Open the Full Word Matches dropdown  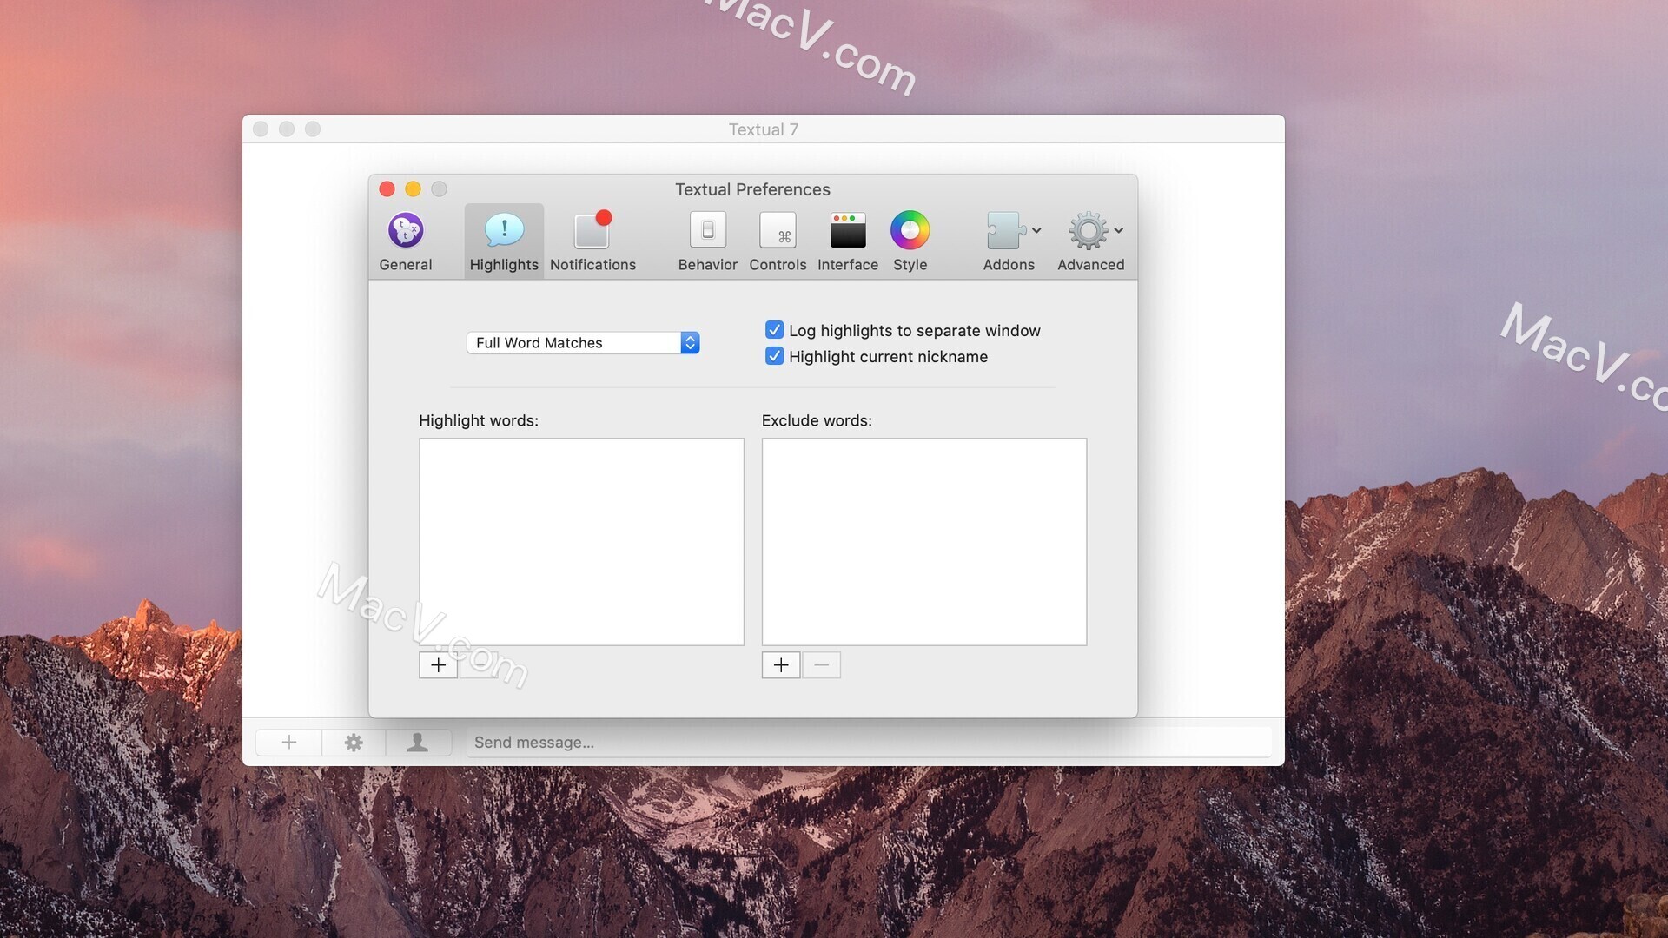(583, 343)
